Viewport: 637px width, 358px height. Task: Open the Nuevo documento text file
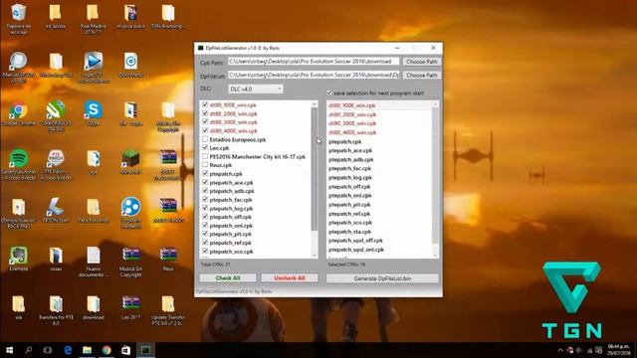[93, 262]
